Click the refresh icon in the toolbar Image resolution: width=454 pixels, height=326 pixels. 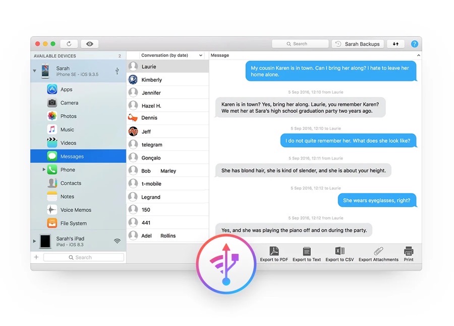(x=69, y=43)
